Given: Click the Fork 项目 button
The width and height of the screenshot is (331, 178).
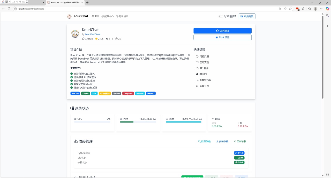Looking at the screenshot, I should pos(222,37).
